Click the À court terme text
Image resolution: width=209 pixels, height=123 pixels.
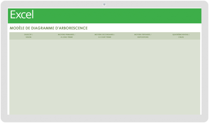pyautogui.click(x=105, y=37)
